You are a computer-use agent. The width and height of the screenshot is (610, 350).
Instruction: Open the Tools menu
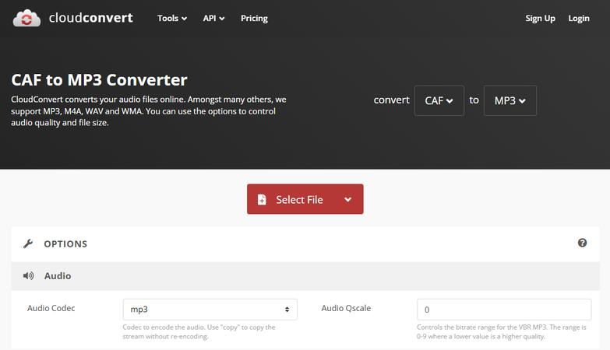tap(172, 18)
